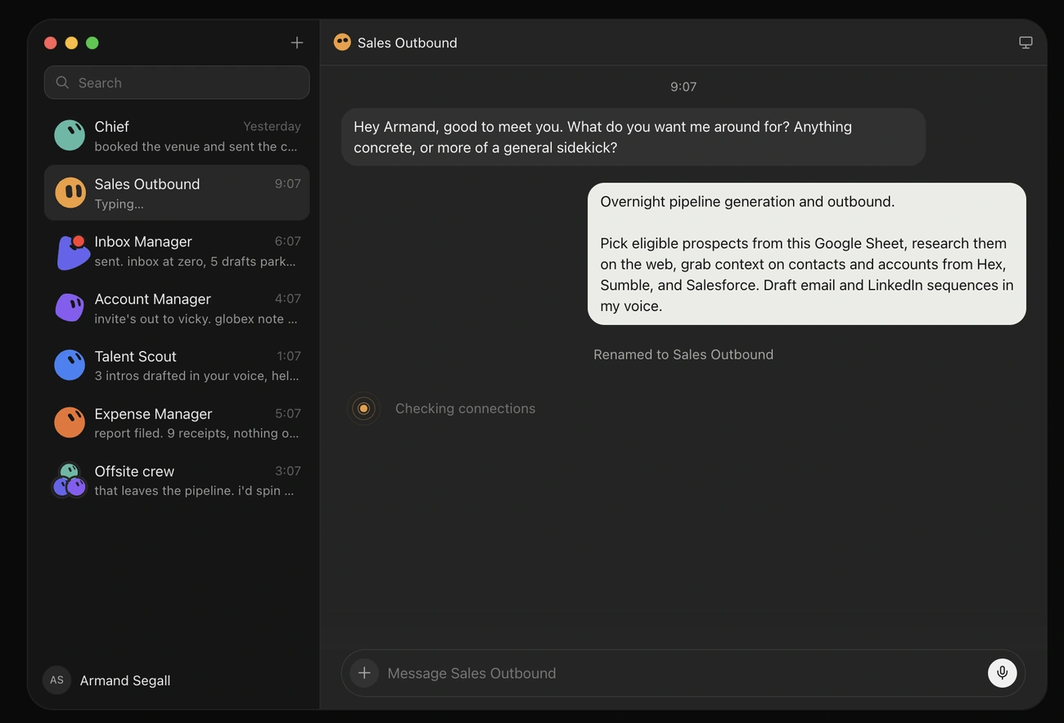Viewport: 1064px width, 723px height.
Task: Open Armand Segall account name
Action: coord(125,680)
